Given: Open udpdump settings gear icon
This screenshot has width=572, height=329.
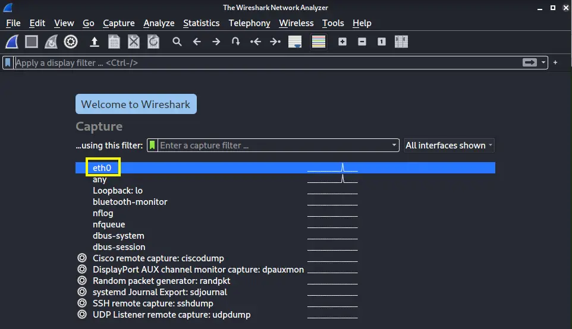Looking at the screenshot, I should tap(82, 314).
